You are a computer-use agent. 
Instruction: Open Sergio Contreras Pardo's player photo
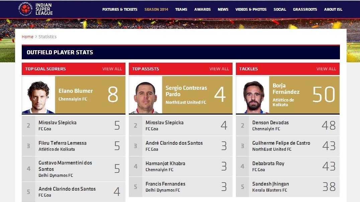[146, 95]
